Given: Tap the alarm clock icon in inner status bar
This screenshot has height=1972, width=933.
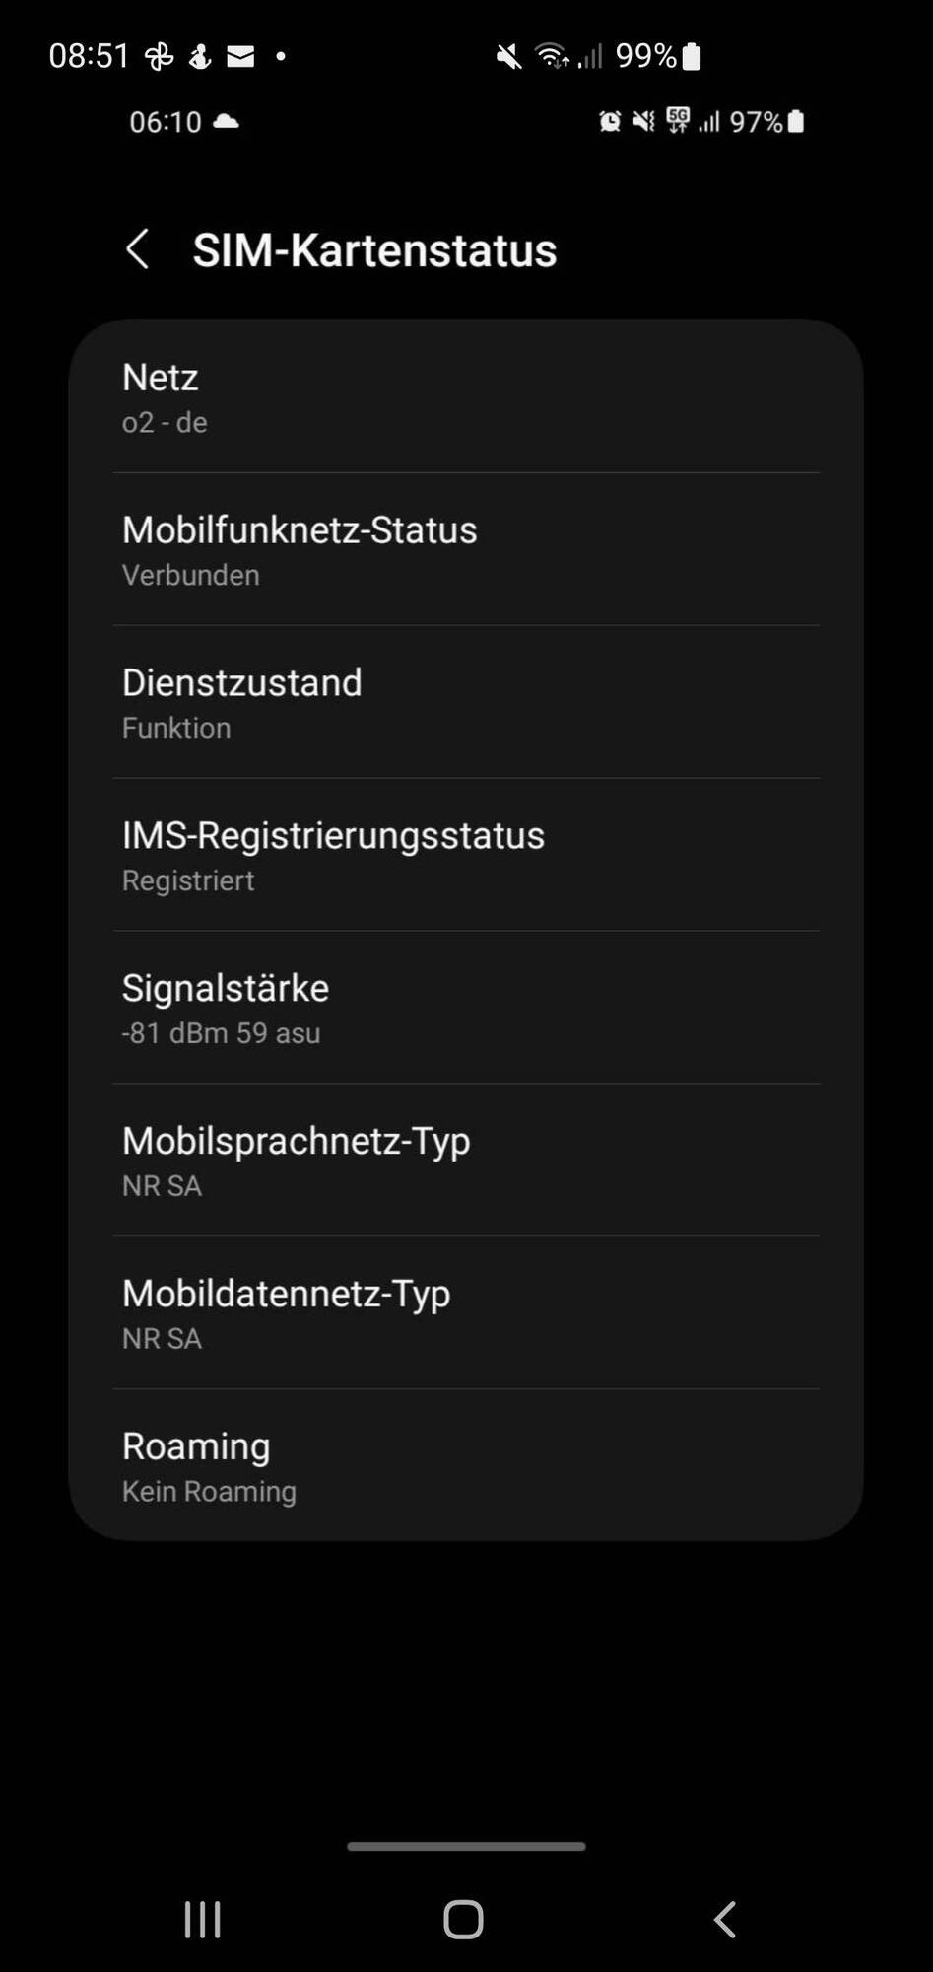Looking at the screenshot, I should [610, 121].
